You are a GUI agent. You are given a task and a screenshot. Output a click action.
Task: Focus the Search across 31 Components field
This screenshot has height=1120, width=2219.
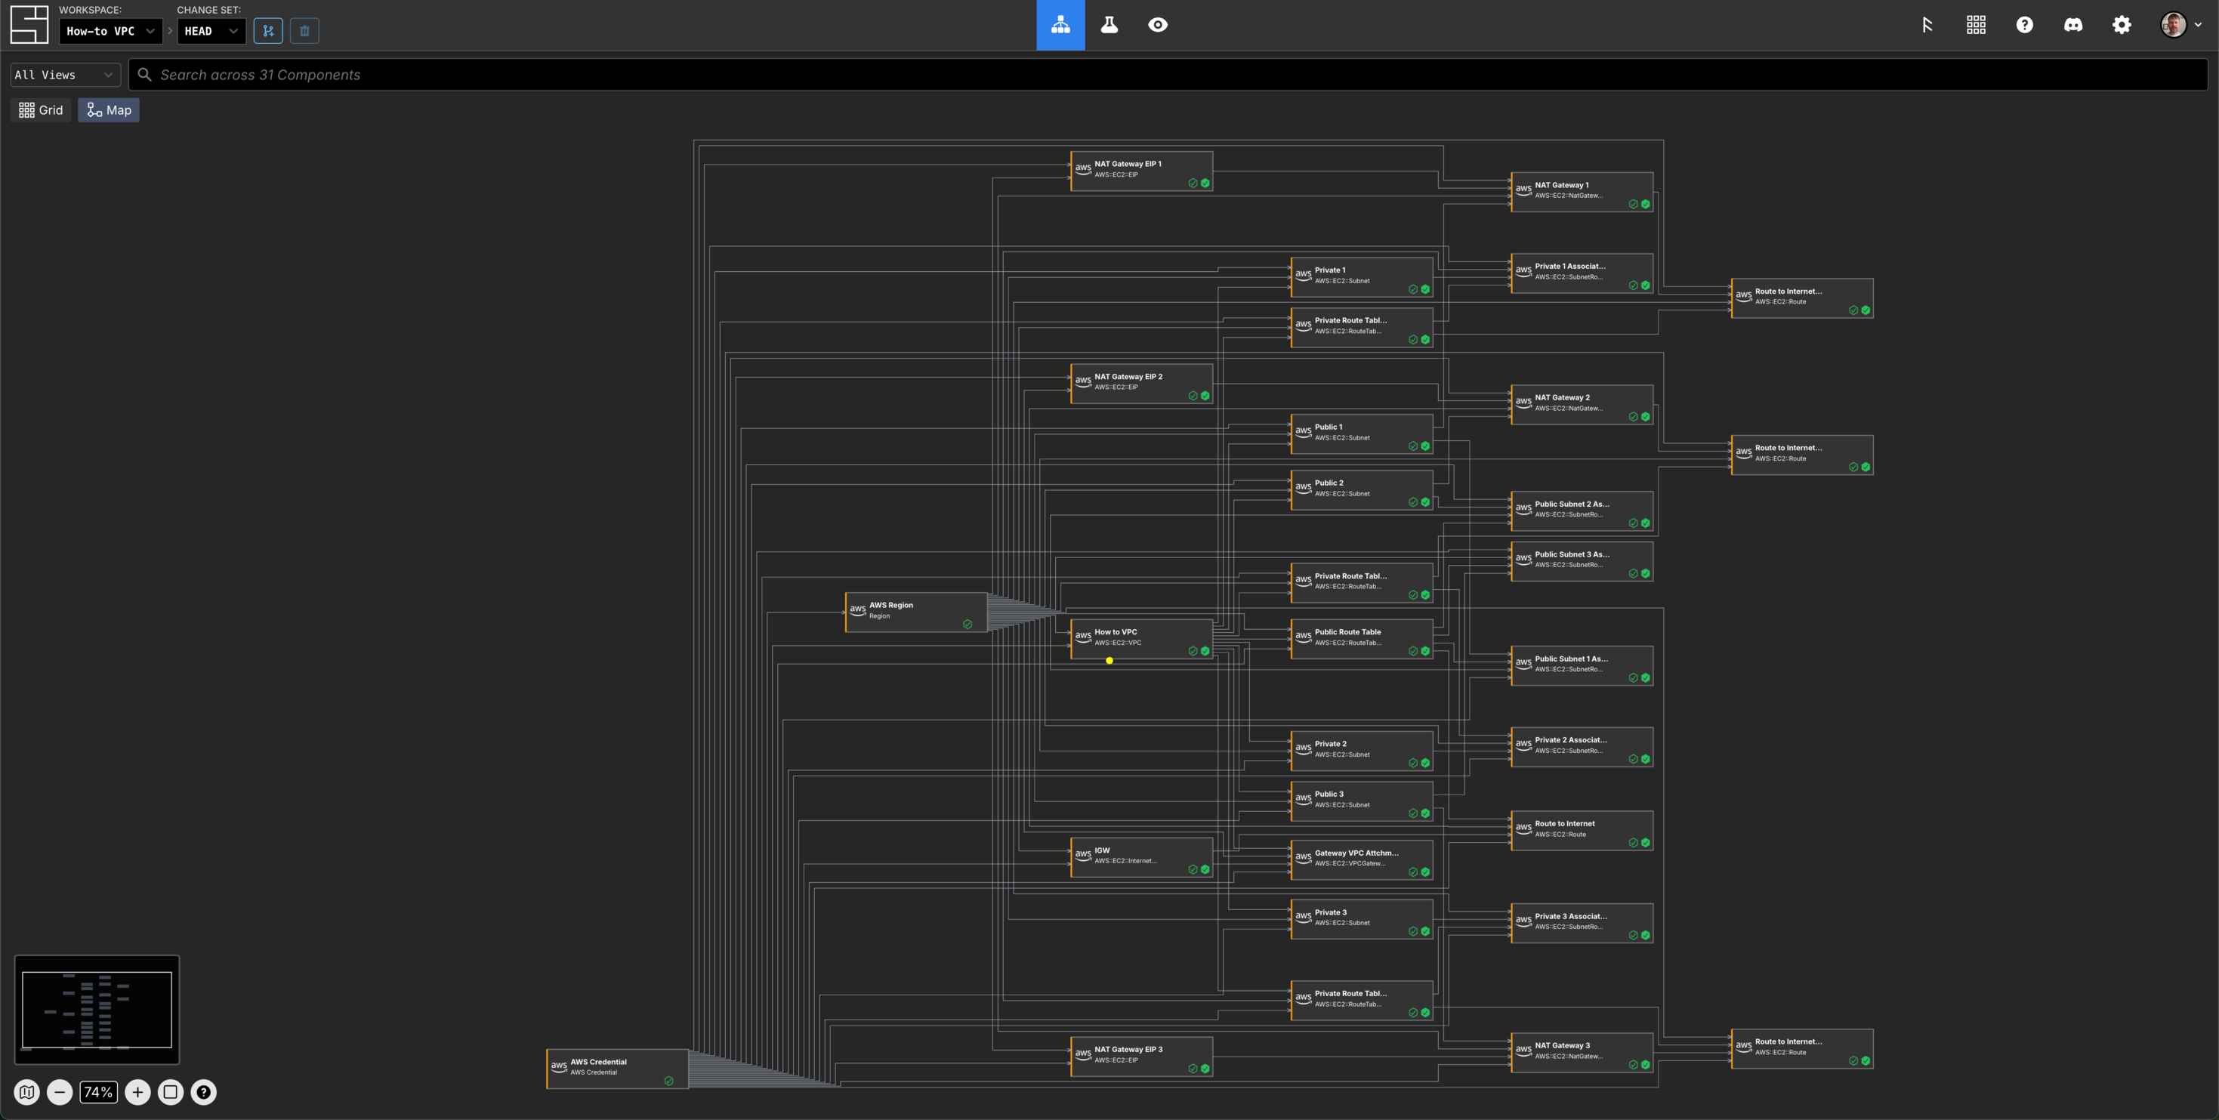pyautogui.click(x=1168, y=75)
